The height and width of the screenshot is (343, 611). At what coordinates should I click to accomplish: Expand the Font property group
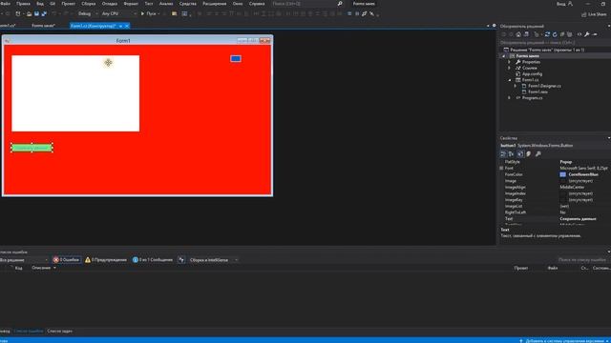pos(501,168)
